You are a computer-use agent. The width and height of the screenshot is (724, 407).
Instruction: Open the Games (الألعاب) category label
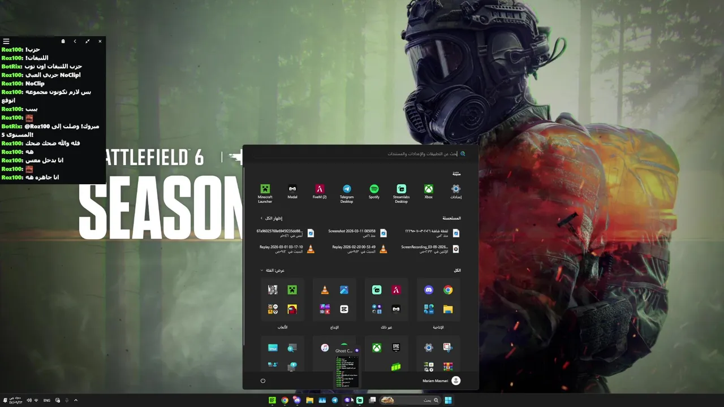point(282,327)
